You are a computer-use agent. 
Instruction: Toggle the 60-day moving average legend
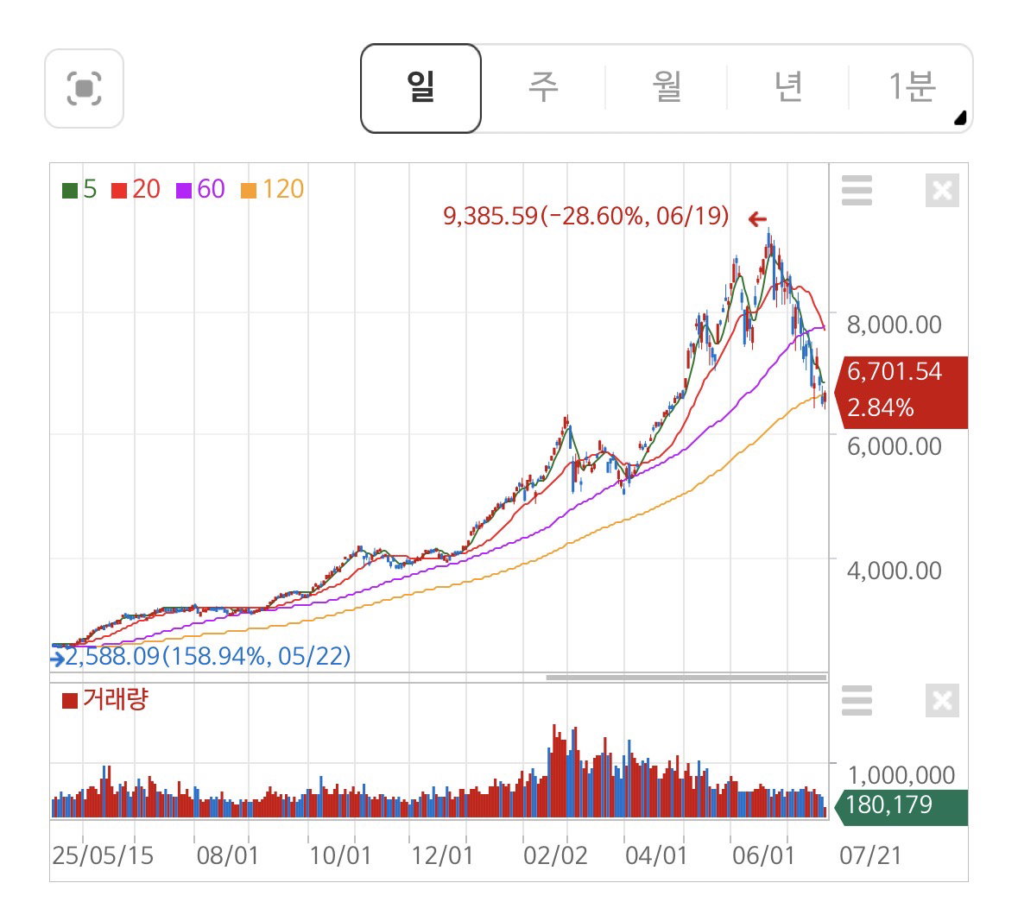pyautogui.click(x=200, y=190)
